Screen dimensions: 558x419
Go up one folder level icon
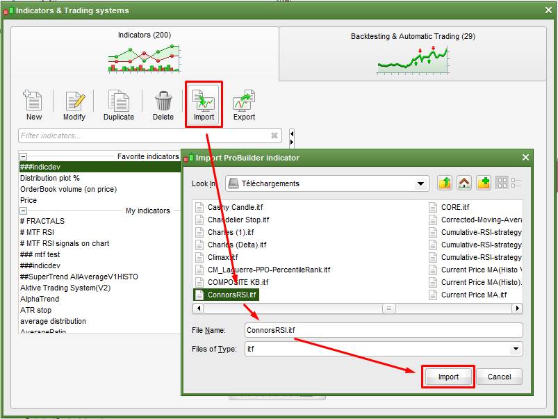pos(445,183)
